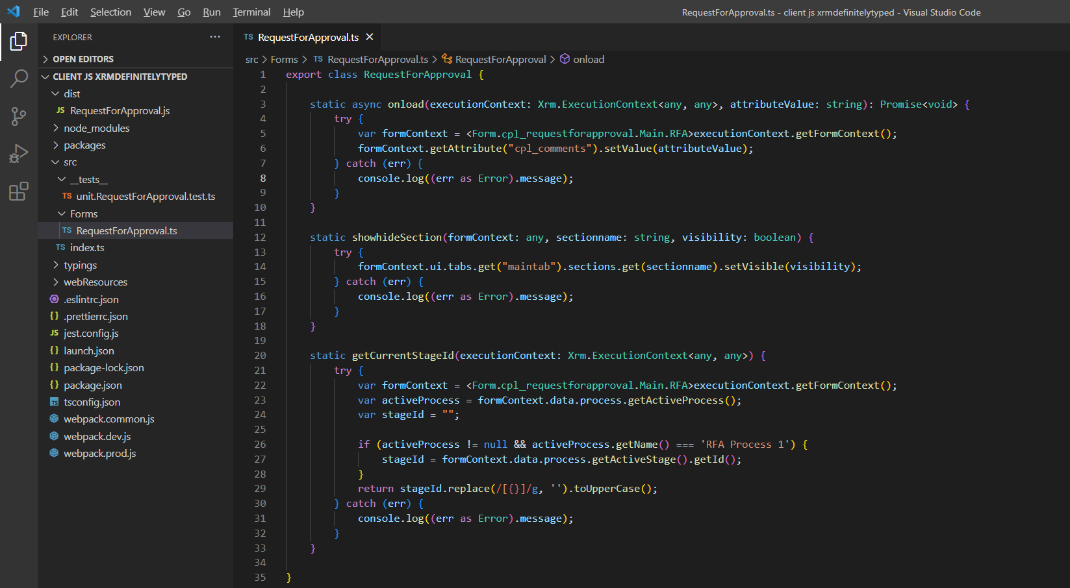Click line number 20 in gutter

point(260,355)
